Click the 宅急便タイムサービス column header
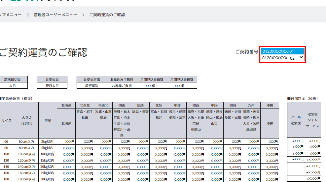Screen dimensions: 326x182 tap(312, 120)
